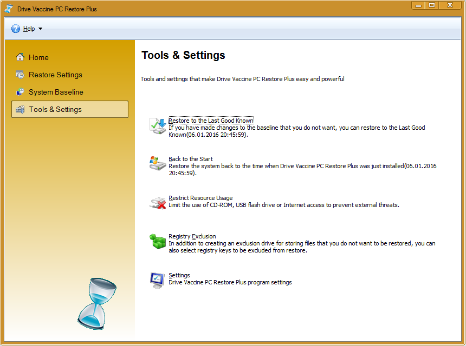The image size is (466, 346).
Task: Click the hourglass app icon in title bar
Action: (9, 9)
